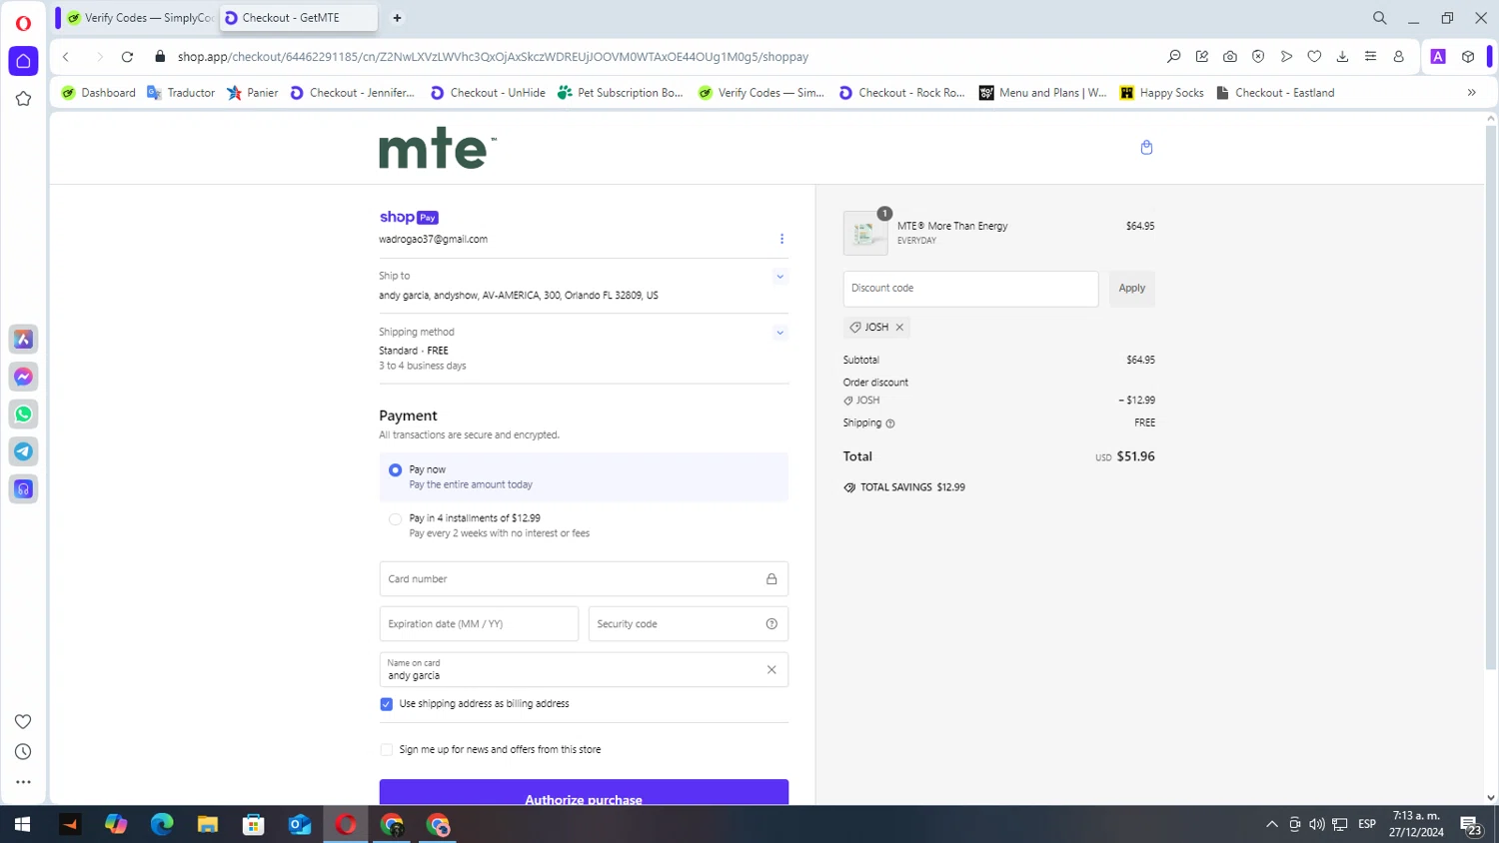Switch to Verify Codes SimplyCodes tab
1499x843 pixels.
click(139, 18)
